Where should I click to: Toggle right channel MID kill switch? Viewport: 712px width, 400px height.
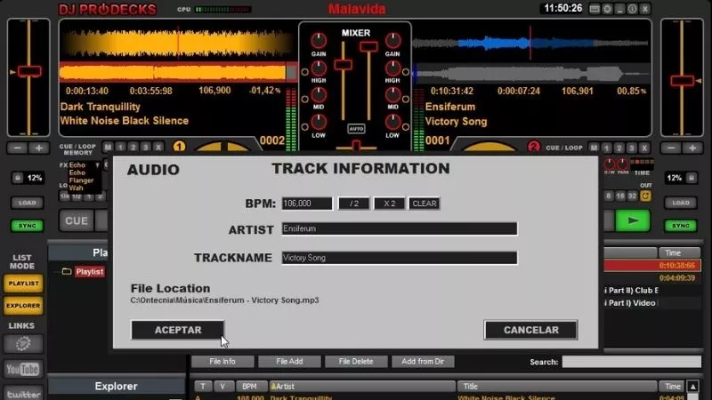tap(406, 99)
